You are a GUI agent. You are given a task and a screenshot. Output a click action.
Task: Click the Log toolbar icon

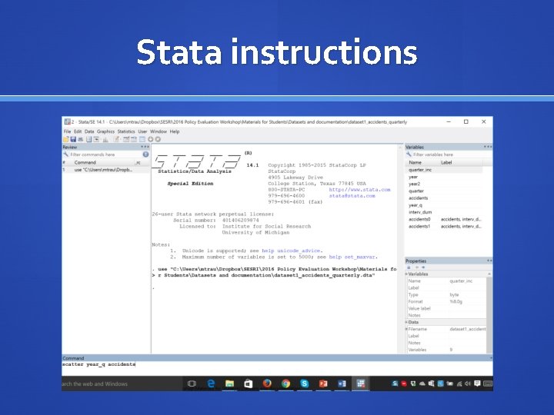click(88, 139)
